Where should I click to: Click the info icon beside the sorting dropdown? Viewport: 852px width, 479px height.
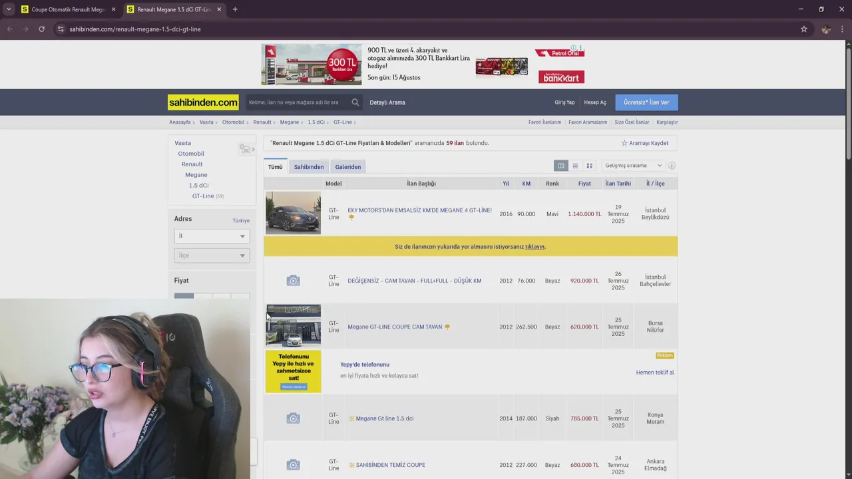(672, 166)
